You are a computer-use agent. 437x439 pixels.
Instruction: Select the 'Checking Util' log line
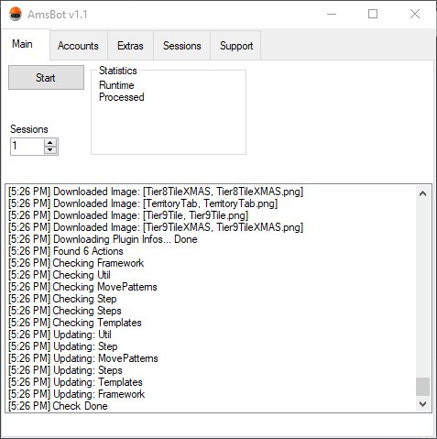tap(60, 275)
